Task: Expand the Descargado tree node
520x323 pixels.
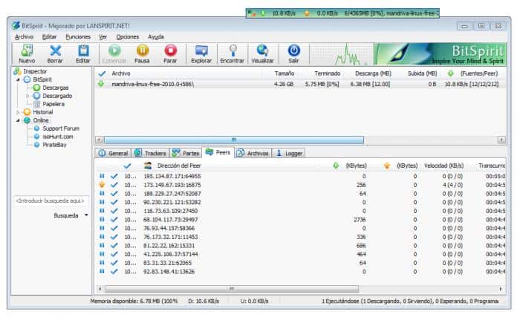Action: coord(28,96)
